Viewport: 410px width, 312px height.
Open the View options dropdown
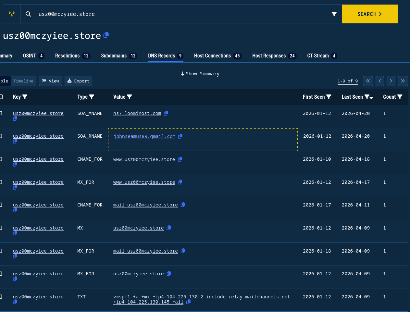click(x=50, y=81)
